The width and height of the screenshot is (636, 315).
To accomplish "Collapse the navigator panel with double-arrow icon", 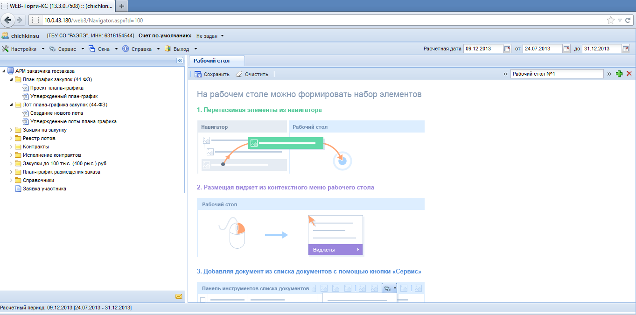I will [179, 61].
